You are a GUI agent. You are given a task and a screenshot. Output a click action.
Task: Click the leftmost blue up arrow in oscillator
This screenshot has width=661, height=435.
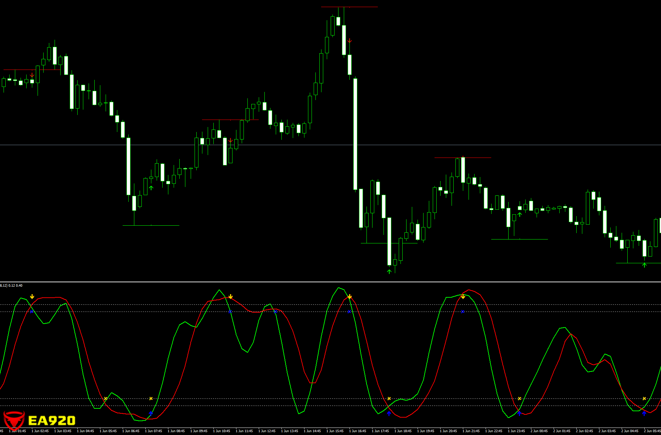tap(151, 413)
